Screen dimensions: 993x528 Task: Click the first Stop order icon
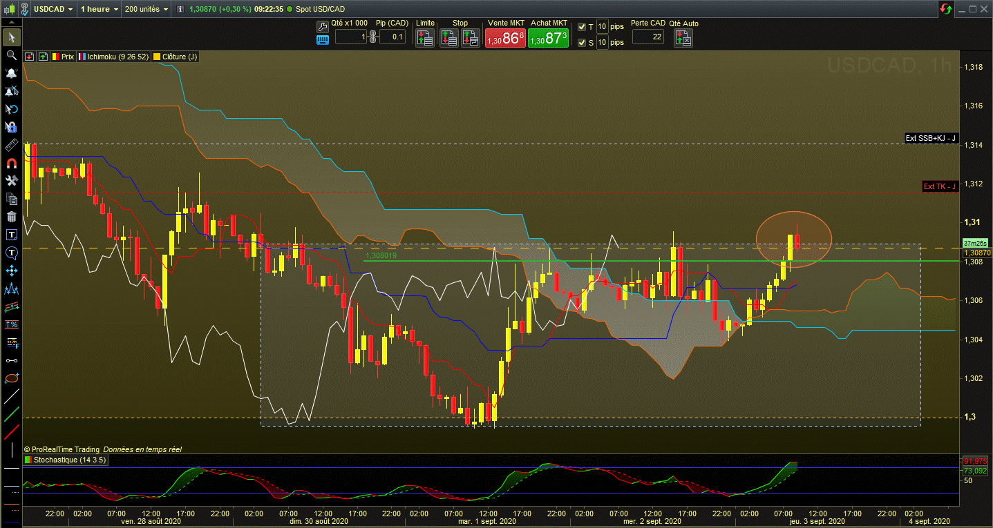click(x=450, y=37)
